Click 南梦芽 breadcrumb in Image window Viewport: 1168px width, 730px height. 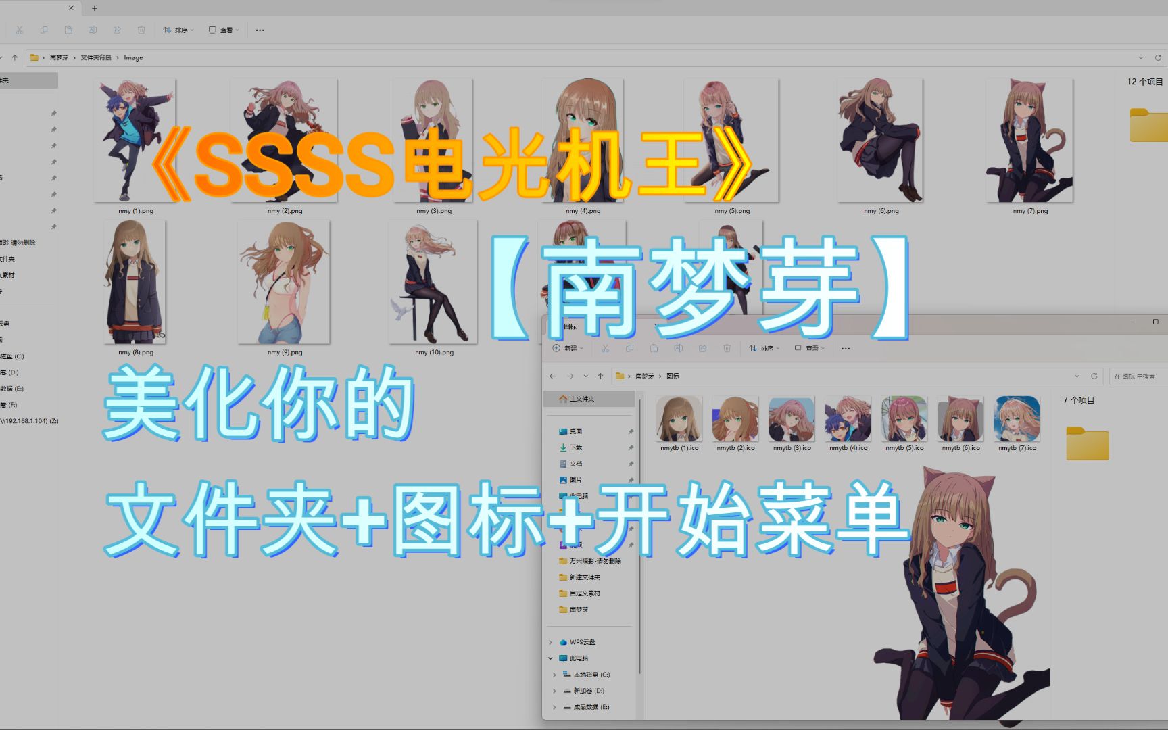(x=59, y=57)
